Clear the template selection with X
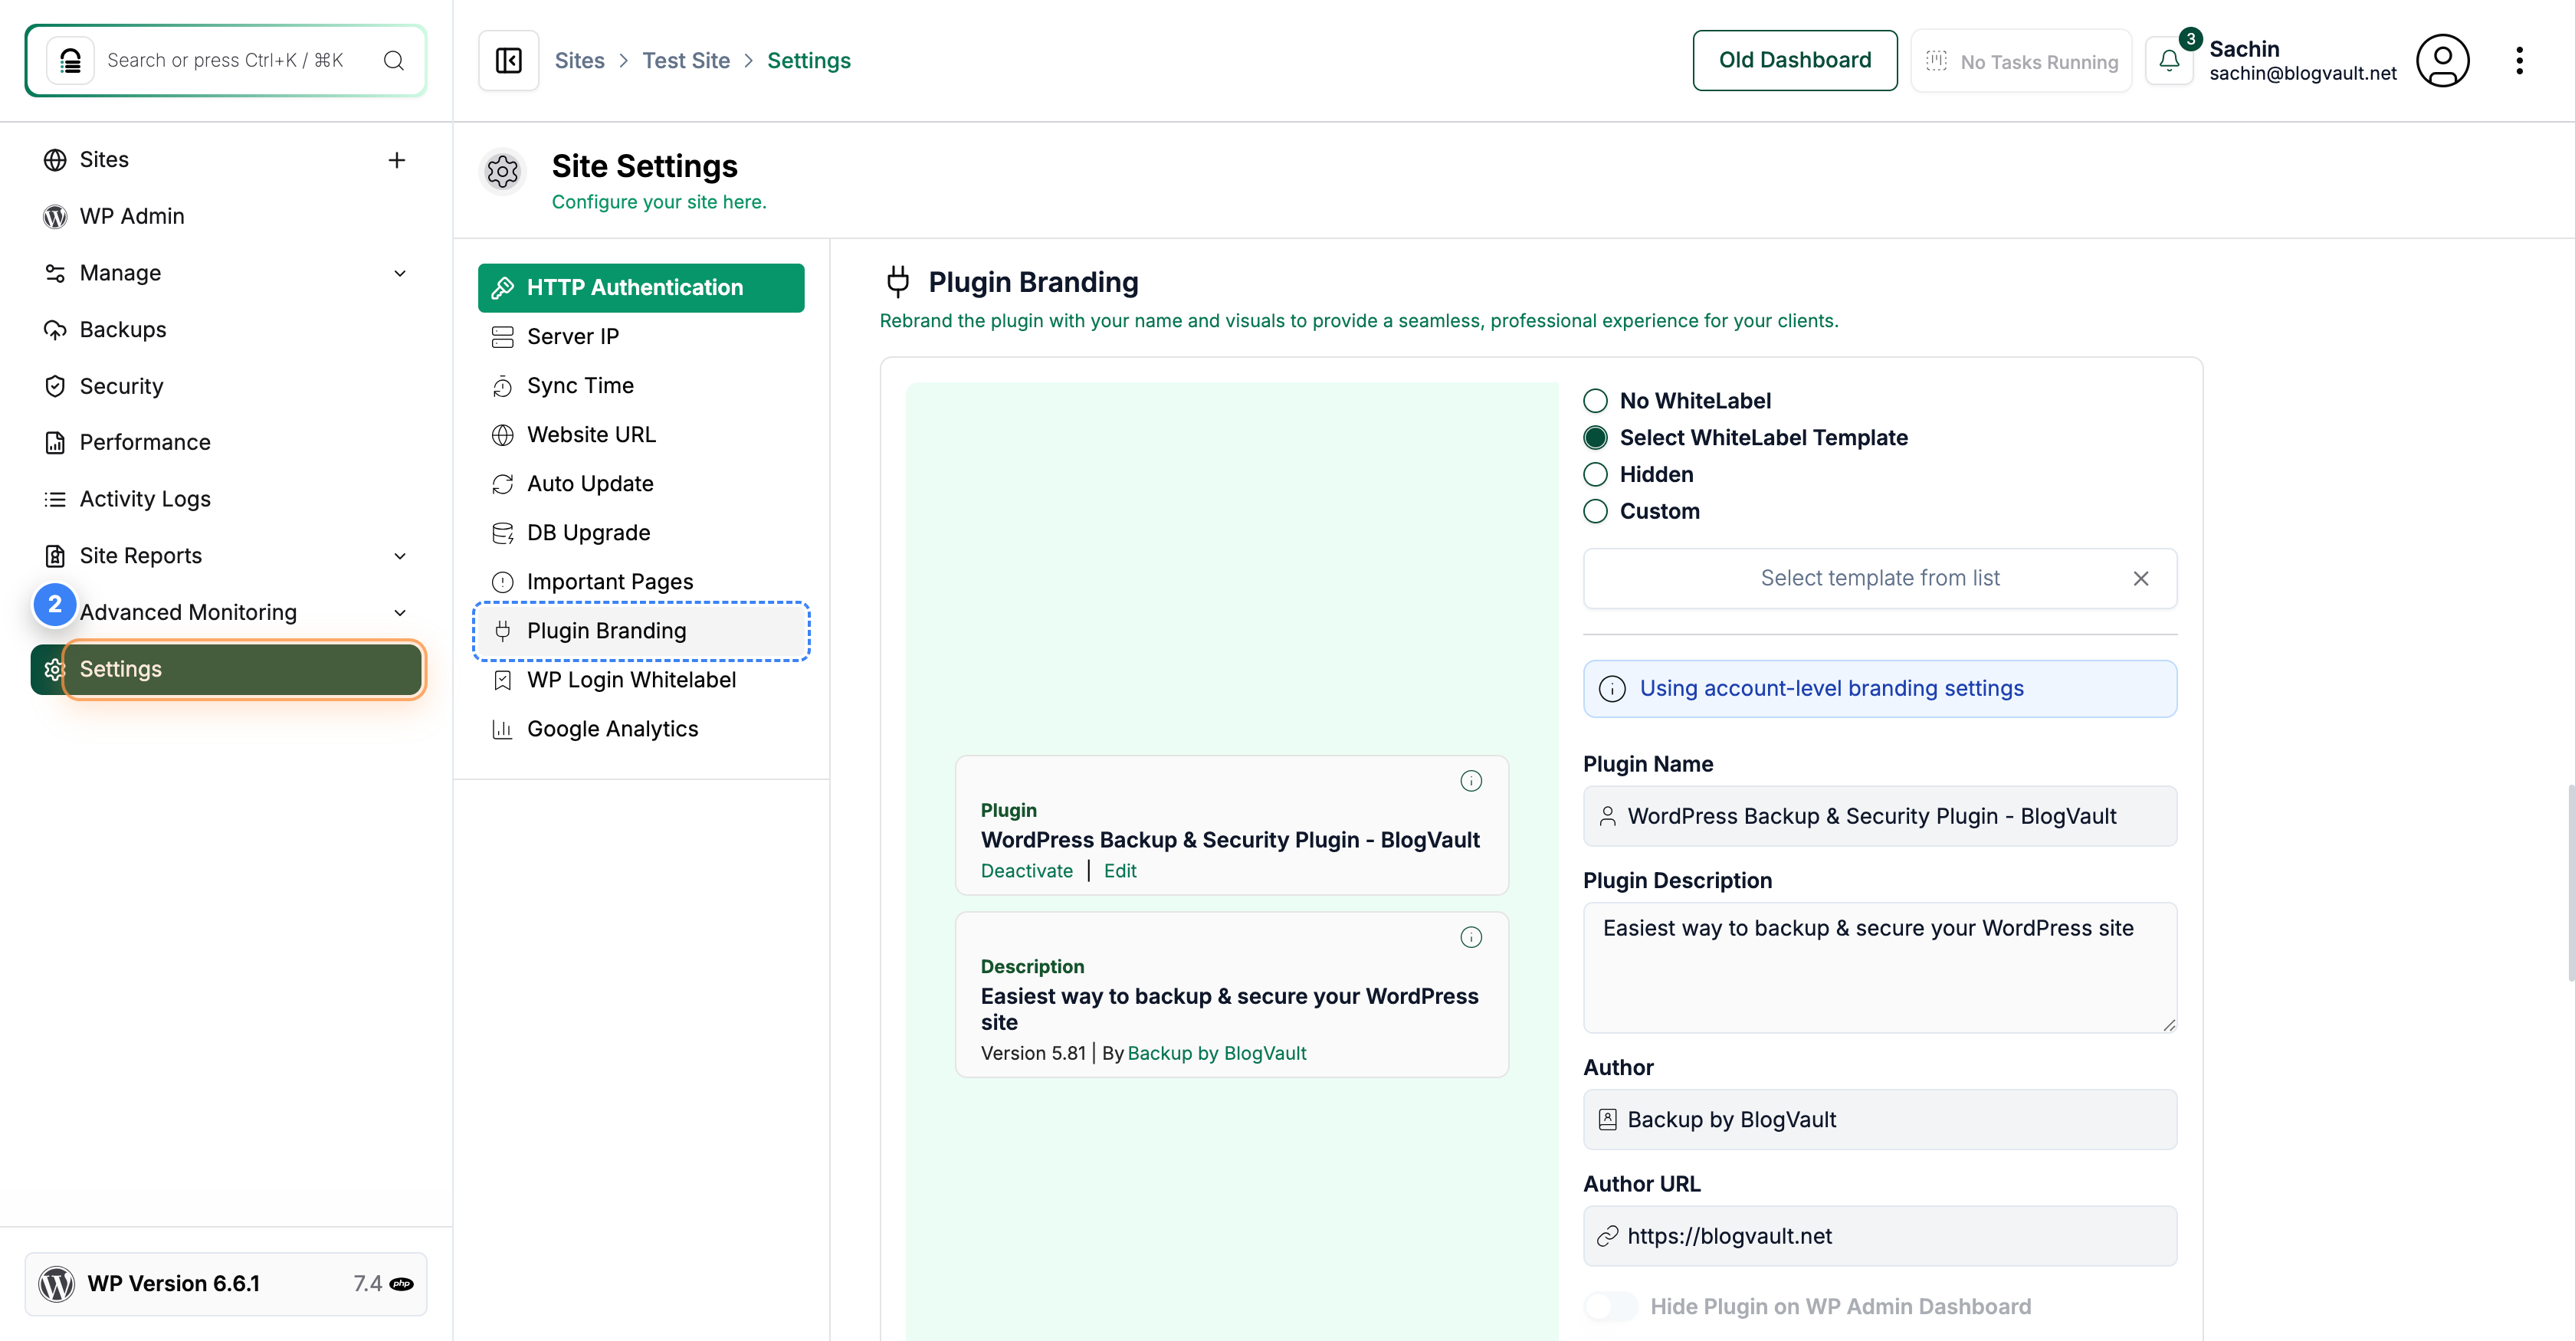Image resolution: width=2575 pixels, height=1341 pixels. click(x=2142, y=578)
